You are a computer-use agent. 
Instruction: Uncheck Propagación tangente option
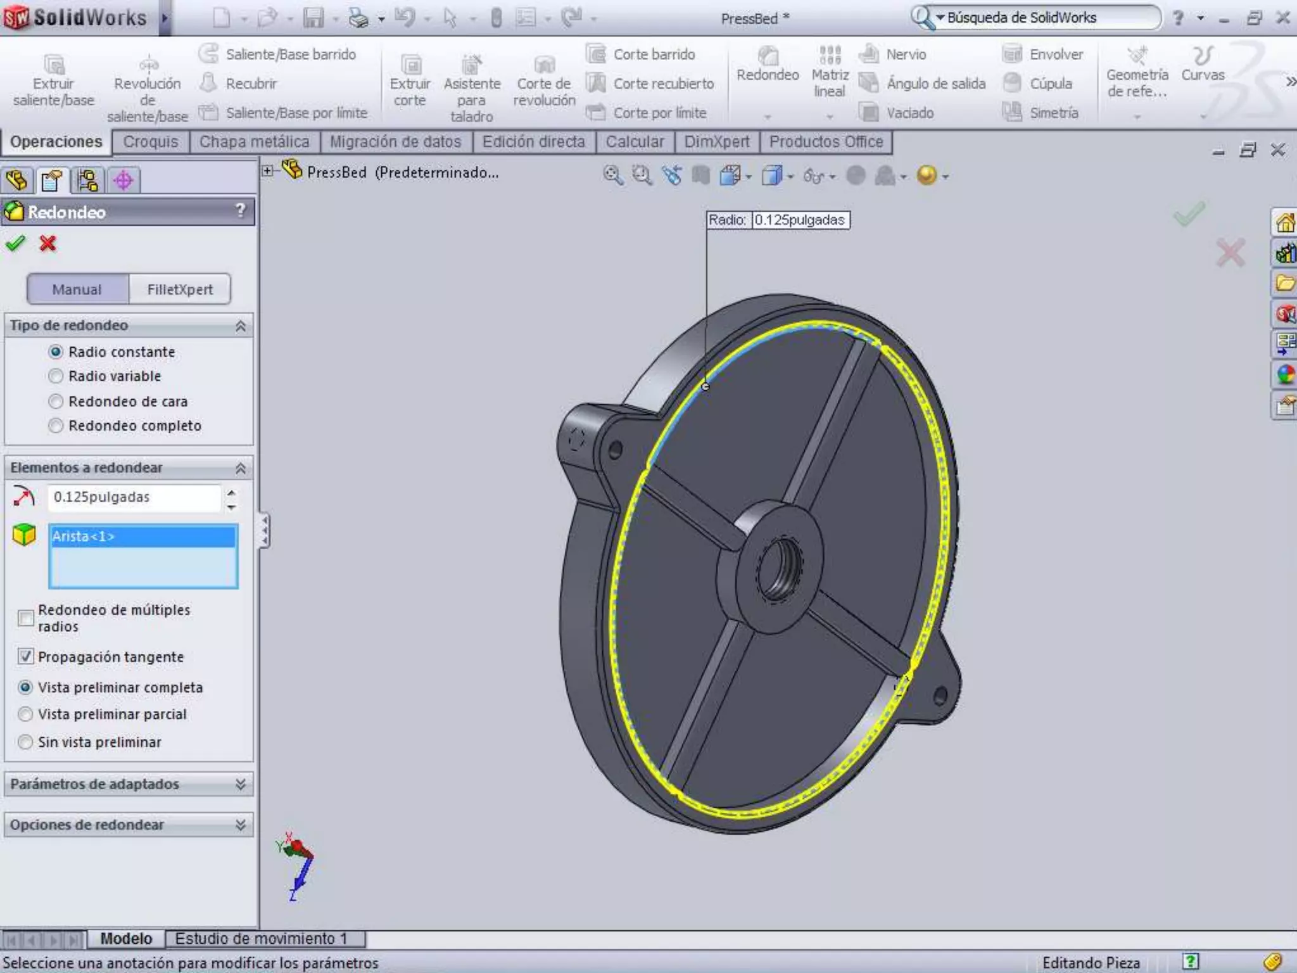tap(25, 656)
